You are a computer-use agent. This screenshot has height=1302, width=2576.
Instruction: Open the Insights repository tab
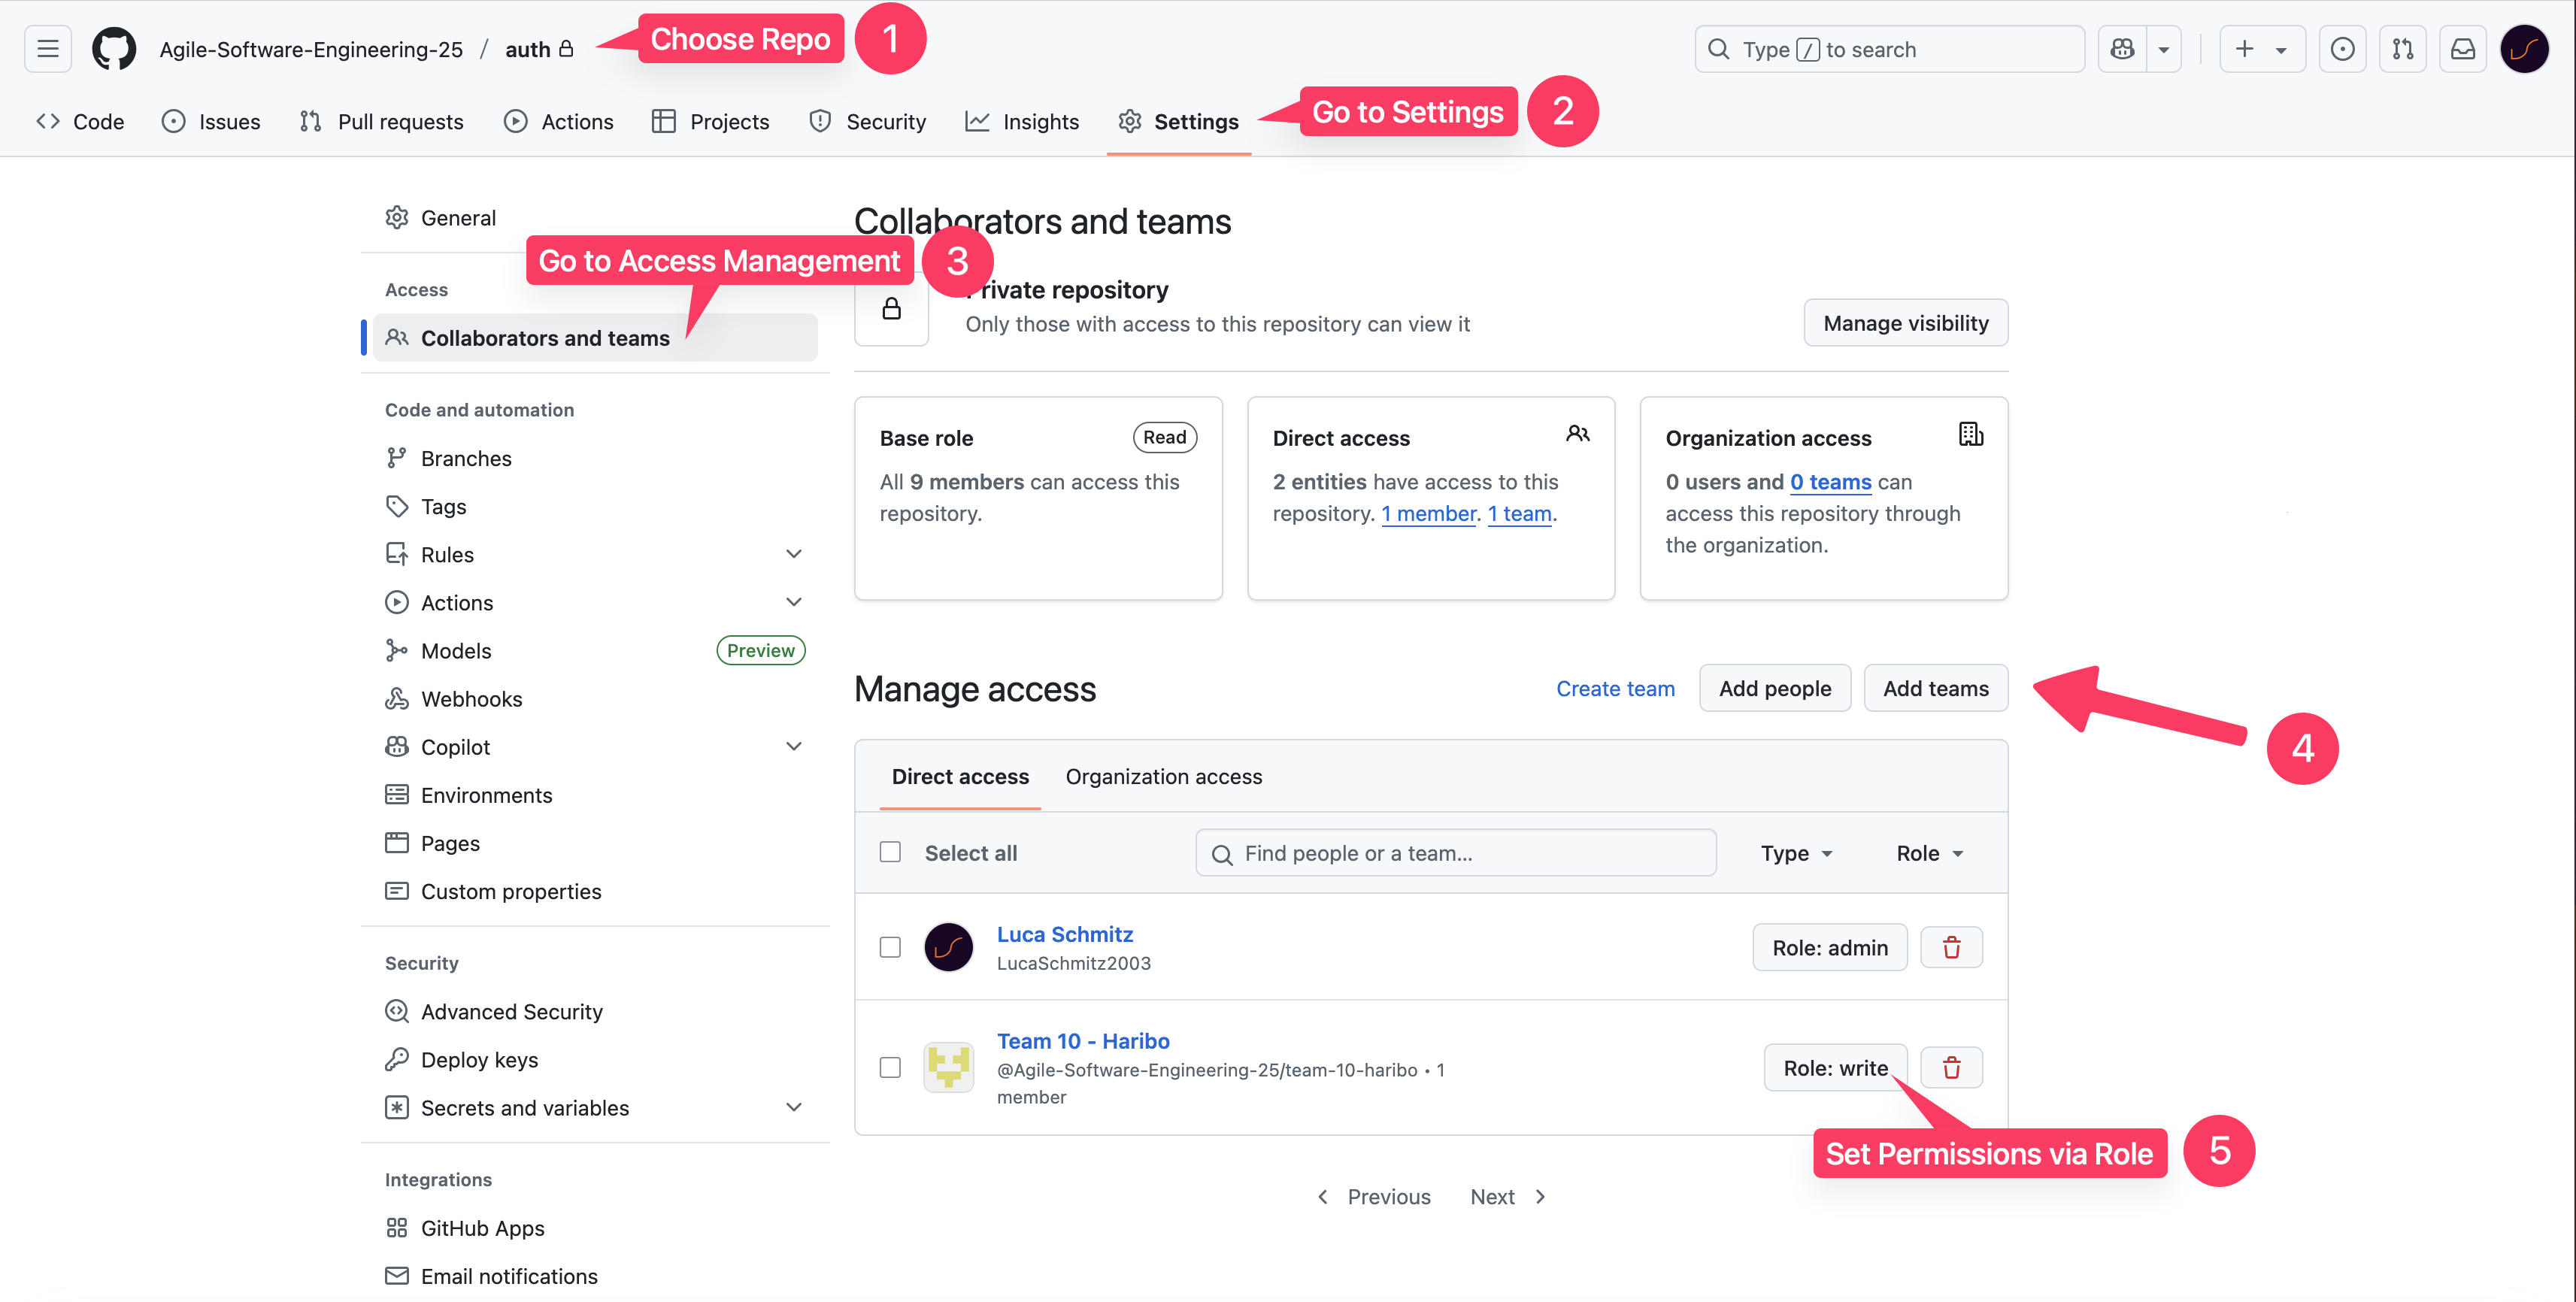tap(1022, 121)
